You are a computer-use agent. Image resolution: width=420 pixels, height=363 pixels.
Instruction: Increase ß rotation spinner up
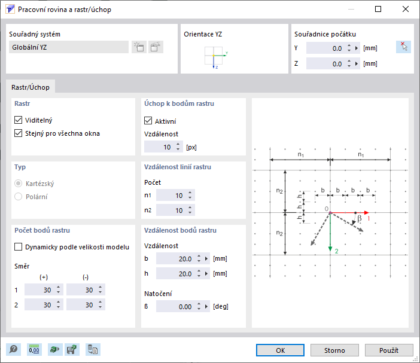(x=199, y=304)
